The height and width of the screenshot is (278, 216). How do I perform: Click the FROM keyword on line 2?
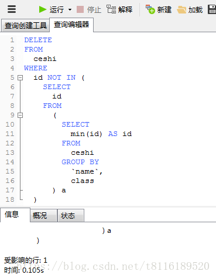(x=33, y=49)
